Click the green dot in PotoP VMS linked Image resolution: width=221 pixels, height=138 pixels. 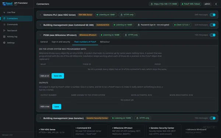182,4
